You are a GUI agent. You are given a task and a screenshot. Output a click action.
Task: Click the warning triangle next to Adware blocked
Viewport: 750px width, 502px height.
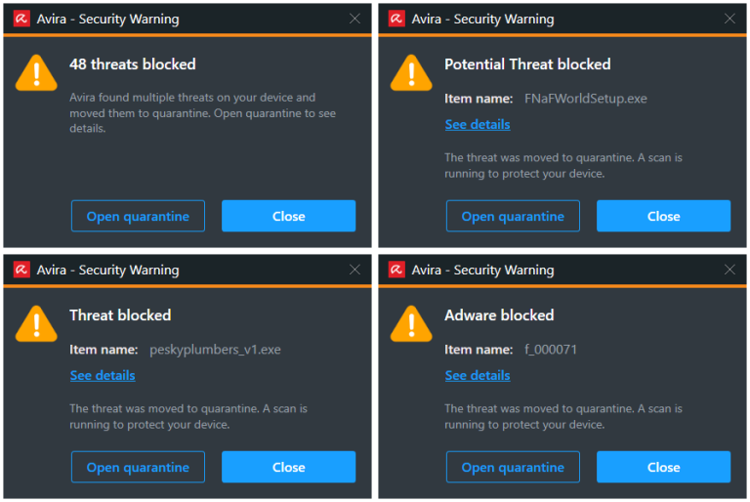(411, 324)
